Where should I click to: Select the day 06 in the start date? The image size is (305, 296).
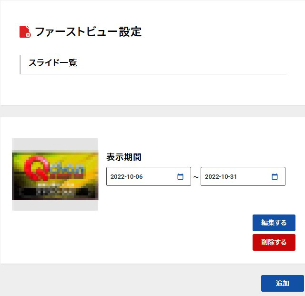pos(139,177)
